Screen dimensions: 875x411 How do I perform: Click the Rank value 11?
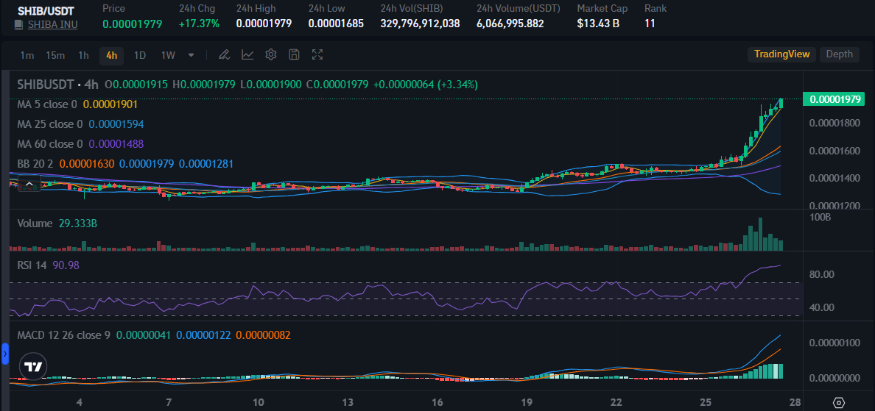point(650,24)
